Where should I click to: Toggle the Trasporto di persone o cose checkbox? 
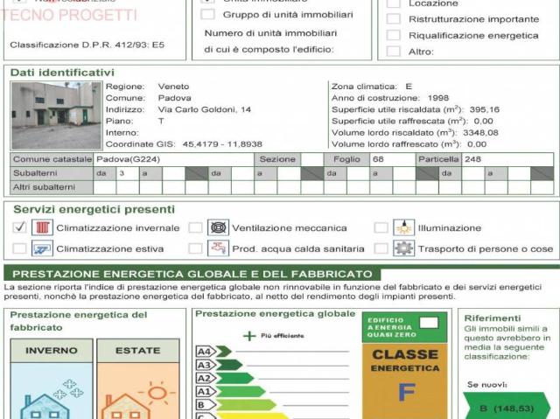(x=381, y=248)
